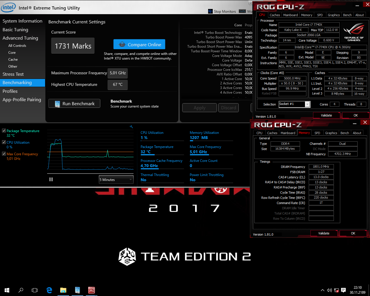Click the Intel logo in XTU

point(8,7)
